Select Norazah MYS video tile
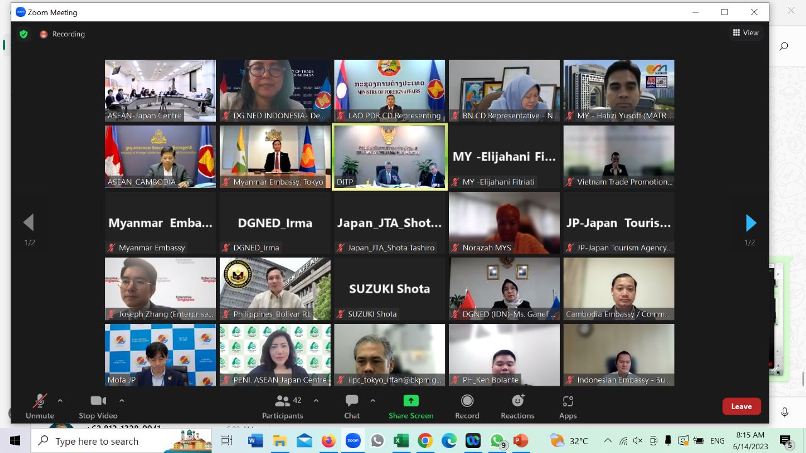 click(504, 223)
